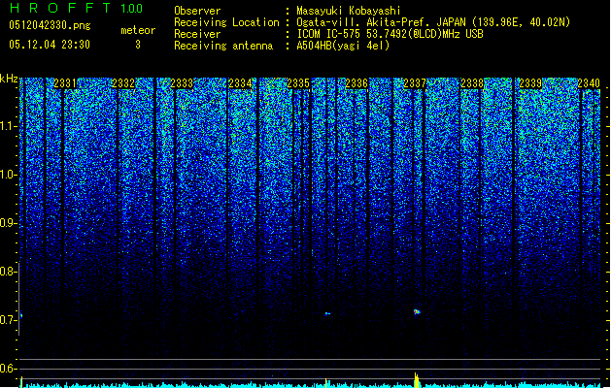Click the 2334 time marker
Image resolution: width=611 pixels, height=388 pixels.
click(x=240, y=83)
